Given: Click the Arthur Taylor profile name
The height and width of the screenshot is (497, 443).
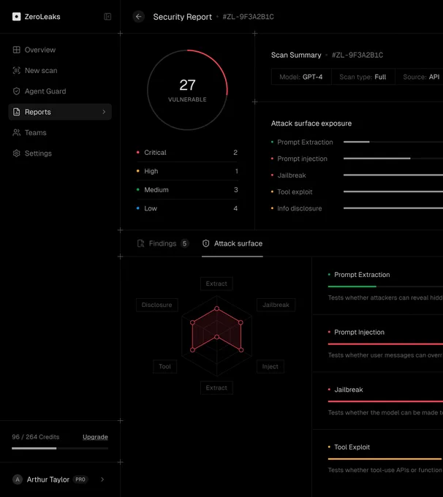Looking at the screenshot, I should tap(48, 479).
